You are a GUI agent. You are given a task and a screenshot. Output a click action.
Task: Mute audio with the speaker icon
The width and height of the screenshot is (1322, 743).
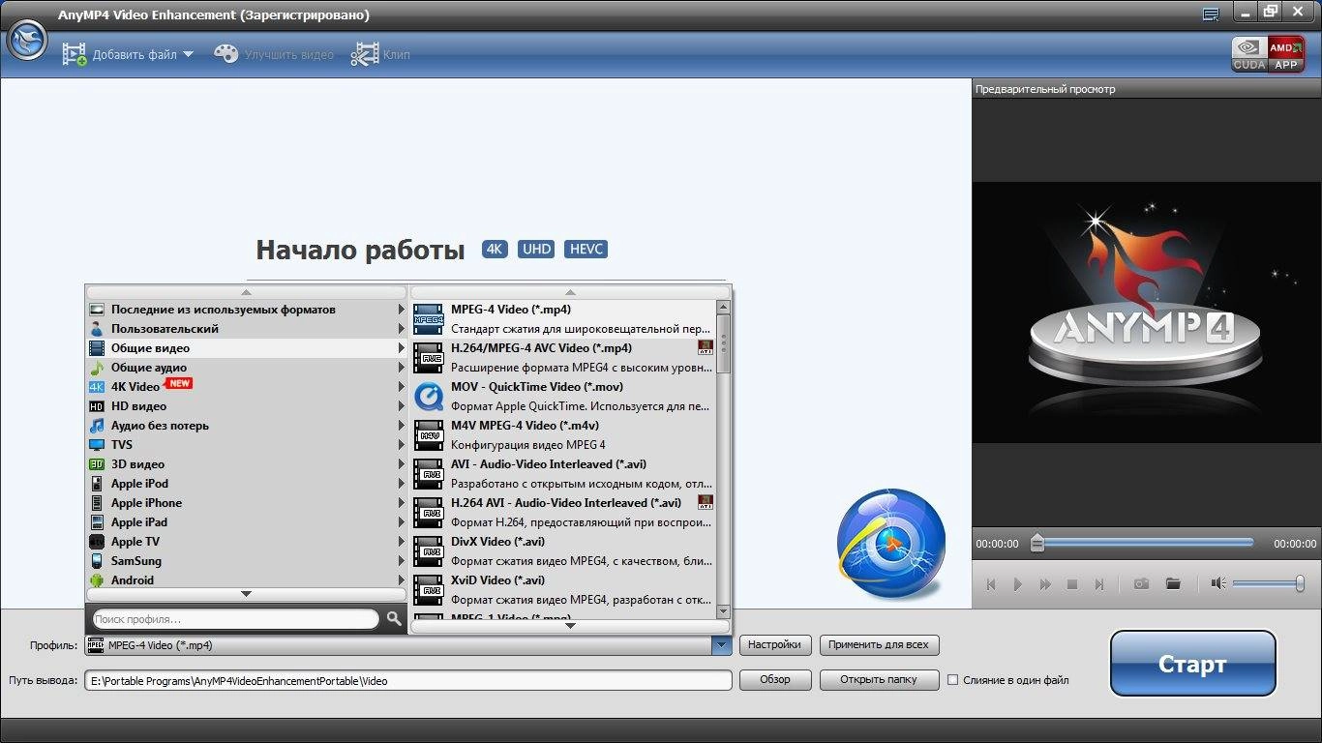point(1217,583)
